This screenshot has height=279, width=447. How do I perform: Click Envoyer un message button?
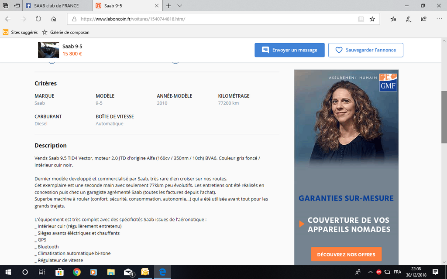(x=289, y=50)
